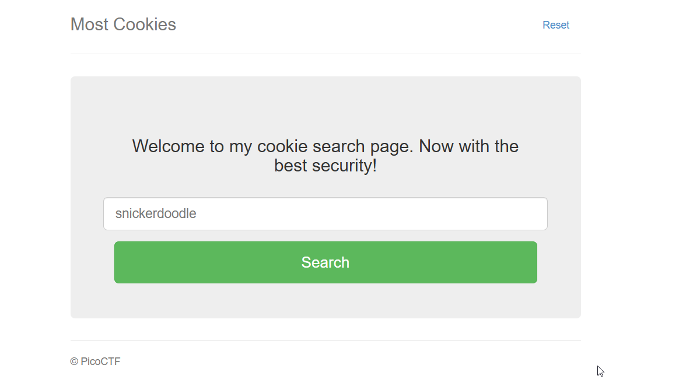686x379 pixels.
Task: Click the PicoCTF copyright footer text
Action: tap(95, 362)
